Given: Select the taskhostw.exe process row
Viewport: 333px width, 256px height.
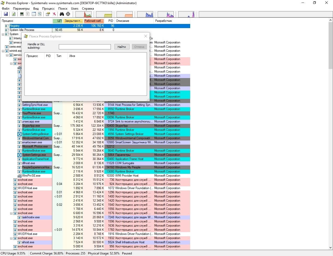Looking at the screenshot, I should [x=95, y=217].
